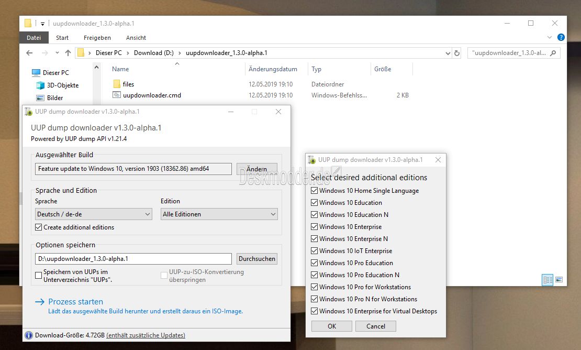Open Bilder in navigation pane
This screenshot has height=350, width=581.
[55, 98]
